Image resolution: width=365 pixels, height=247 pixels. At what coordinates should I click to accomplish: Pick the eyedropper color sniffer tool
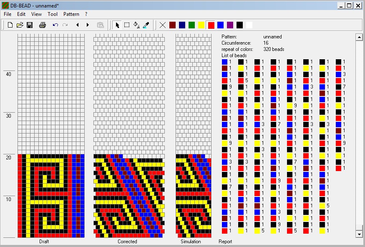146,25
